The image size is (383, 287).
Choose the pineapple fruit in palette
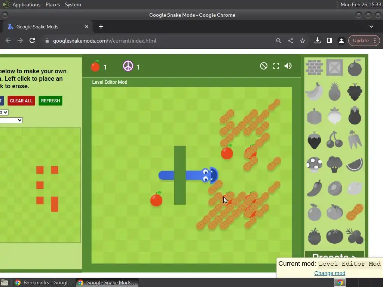pos(334,92)
